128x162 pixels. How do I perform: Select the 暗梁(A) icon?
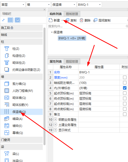click(7, 119)
